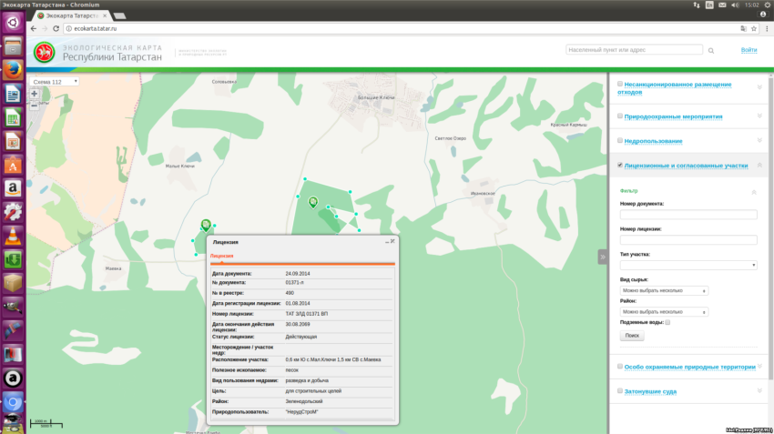This screenshot has width=774, height=434.
Task: Open the Схема 112 map type dropdown
Action: [55, 82]
